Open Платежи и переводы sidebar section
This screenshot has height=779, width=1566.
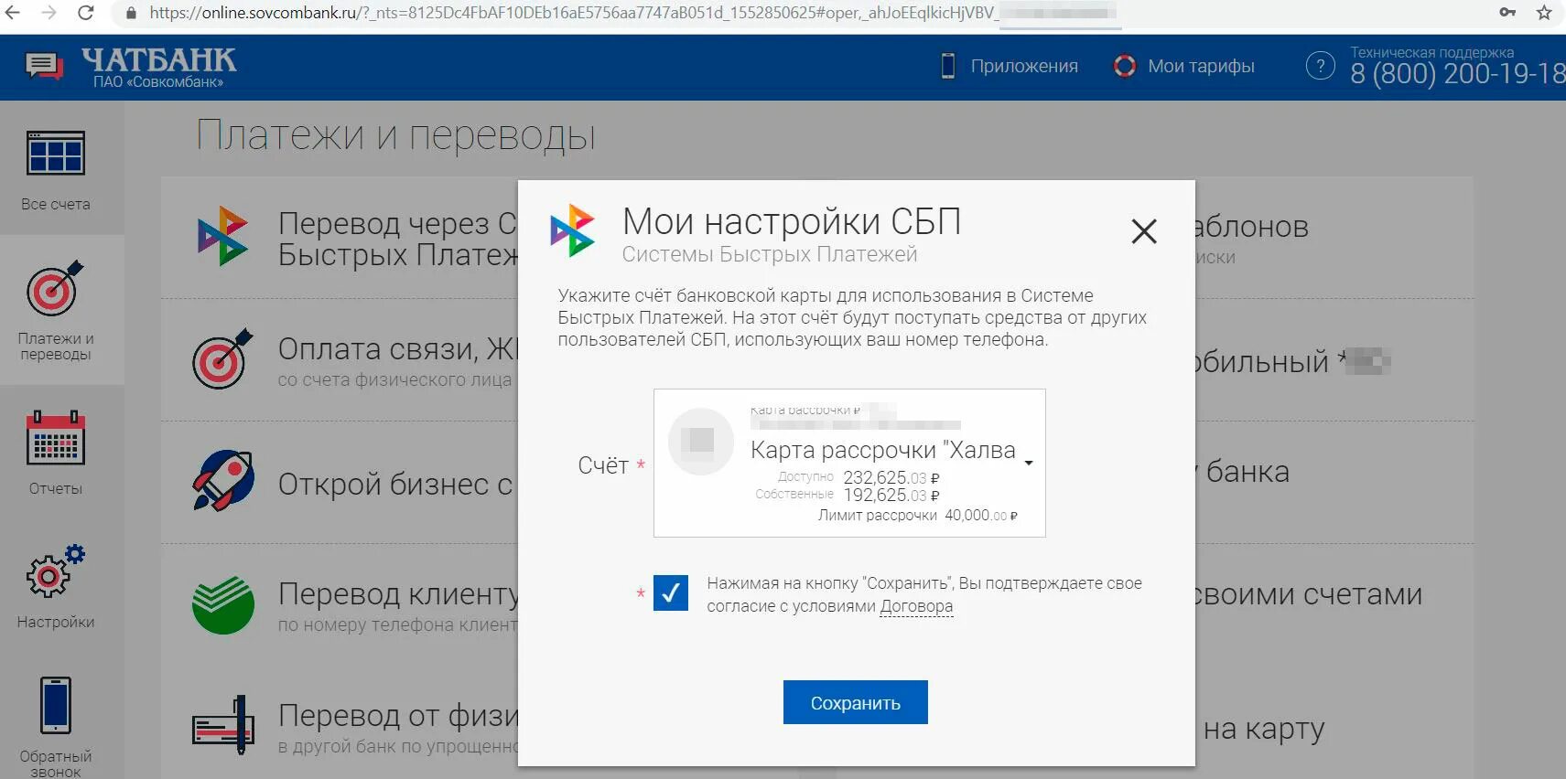coord(56,311)
